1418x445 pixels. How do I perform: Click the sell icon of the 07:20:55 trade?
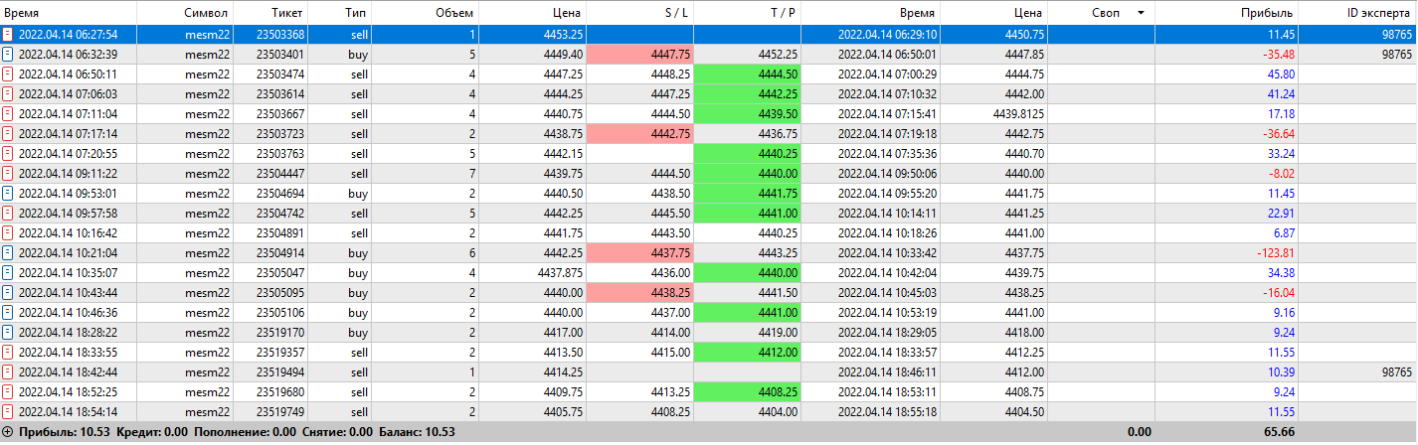point(8,153)
